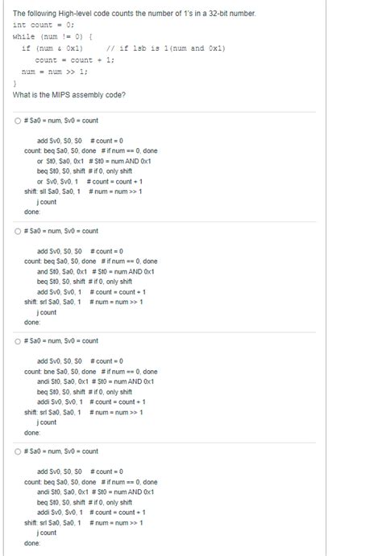Click the intro sentence about counting 1's
This screenshot has height=556, width=382.
(135, 14)
